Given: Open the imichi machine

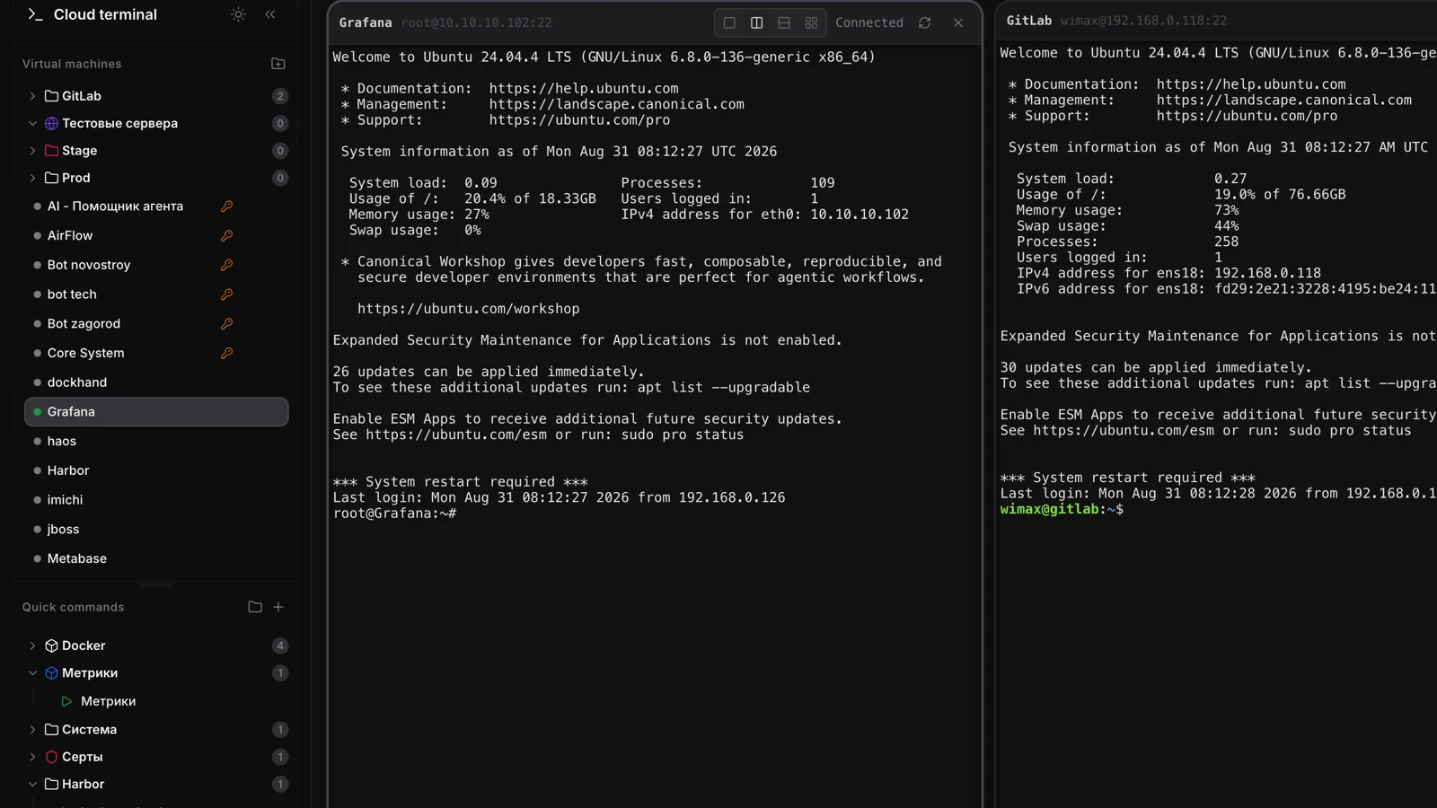Looking at the screenshot, I should [x=156, y=499].
